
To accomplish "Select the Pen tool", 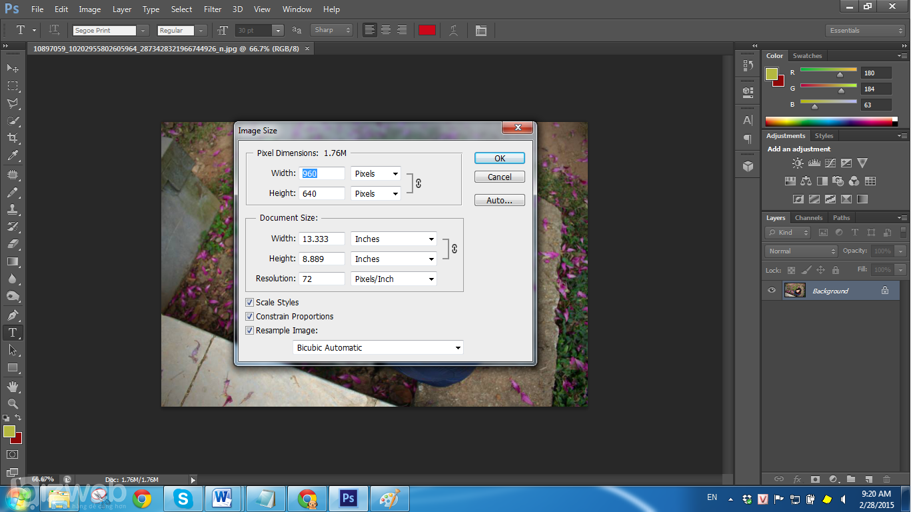I will coord(12,315).
